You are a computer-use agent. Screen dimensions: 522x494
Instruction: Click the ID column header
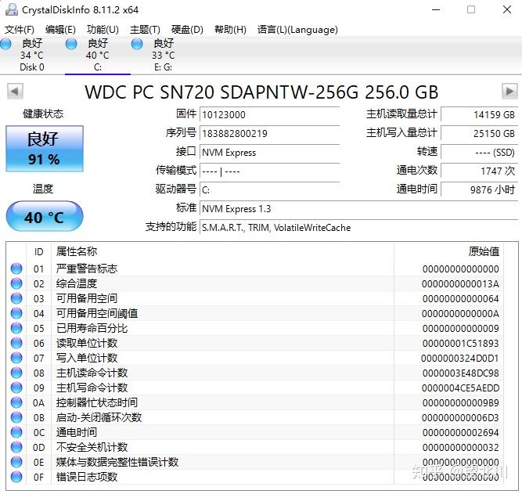coord(38,252)
